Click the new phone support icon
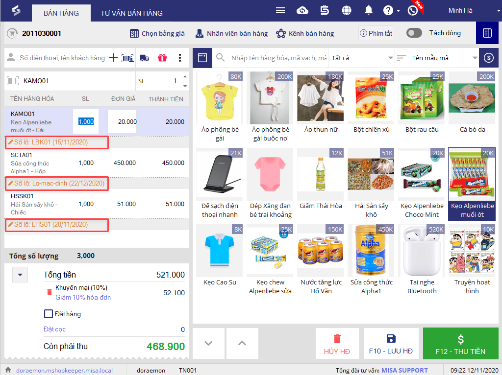Image resolution: width=502 pixels, height=375 pixels. coord(413,11)
